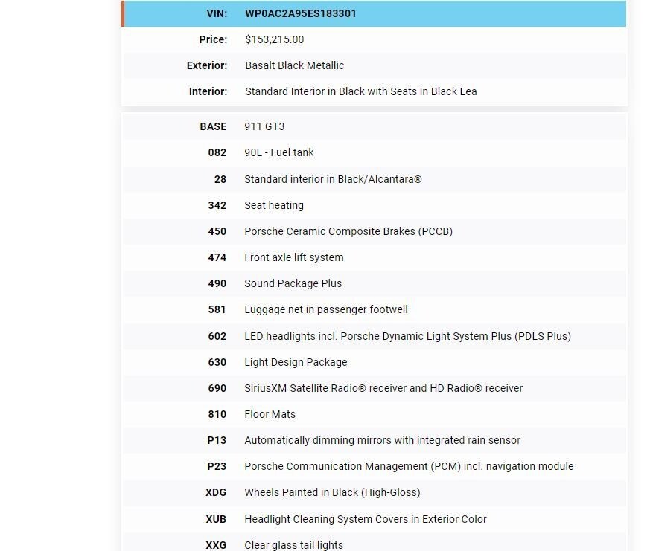Click option code 630
Image resolution: width=650 pixels, height=551 pixels.
pyautogui.click(x=217, y=363)
